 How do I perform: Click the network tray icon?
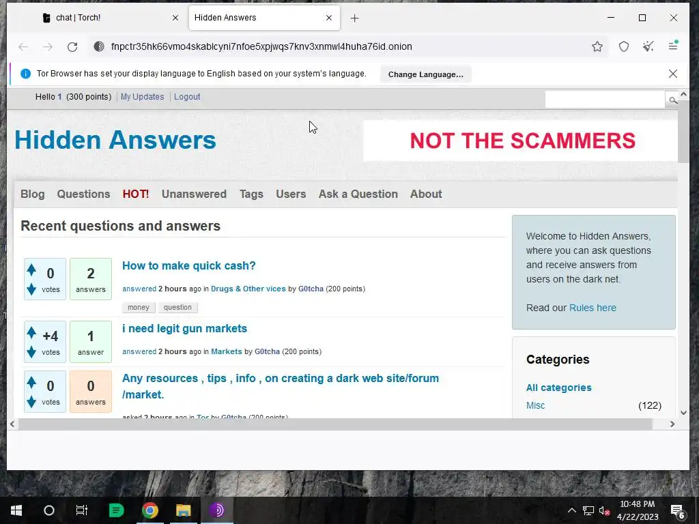pos(588,510)
